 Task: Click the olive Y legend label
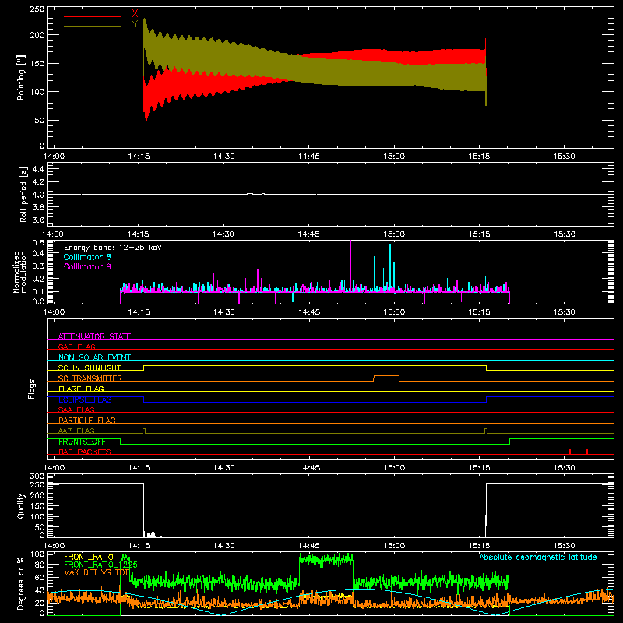(x=135, y=24)
